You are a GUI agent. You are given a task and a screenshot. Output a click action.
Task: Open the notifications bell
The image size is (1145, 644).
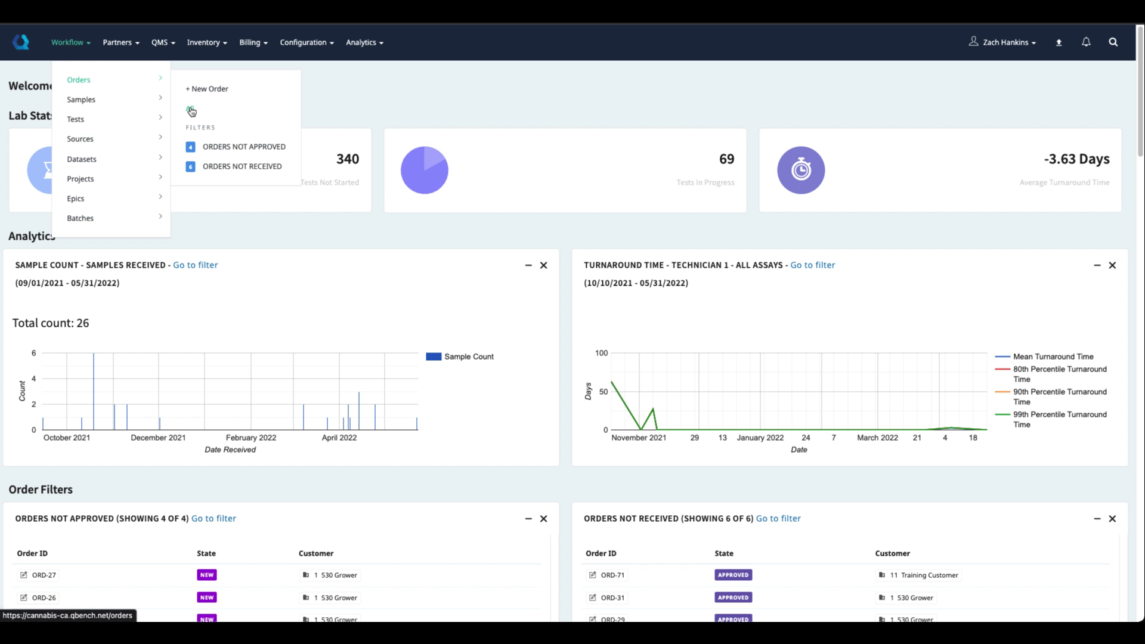(x=1086, y=42)
